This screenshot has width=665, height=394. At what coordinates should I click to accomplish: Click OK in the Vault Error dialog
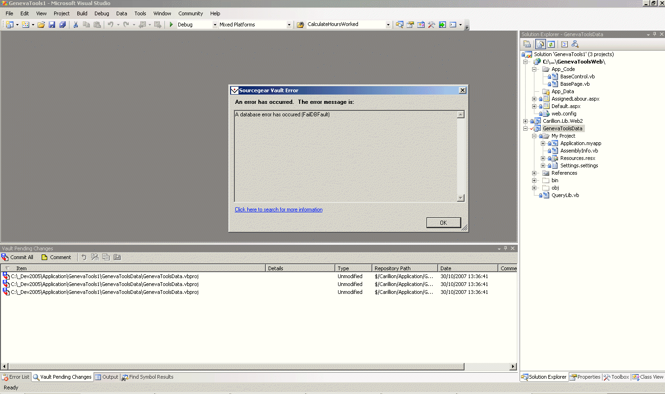[443, 222]
